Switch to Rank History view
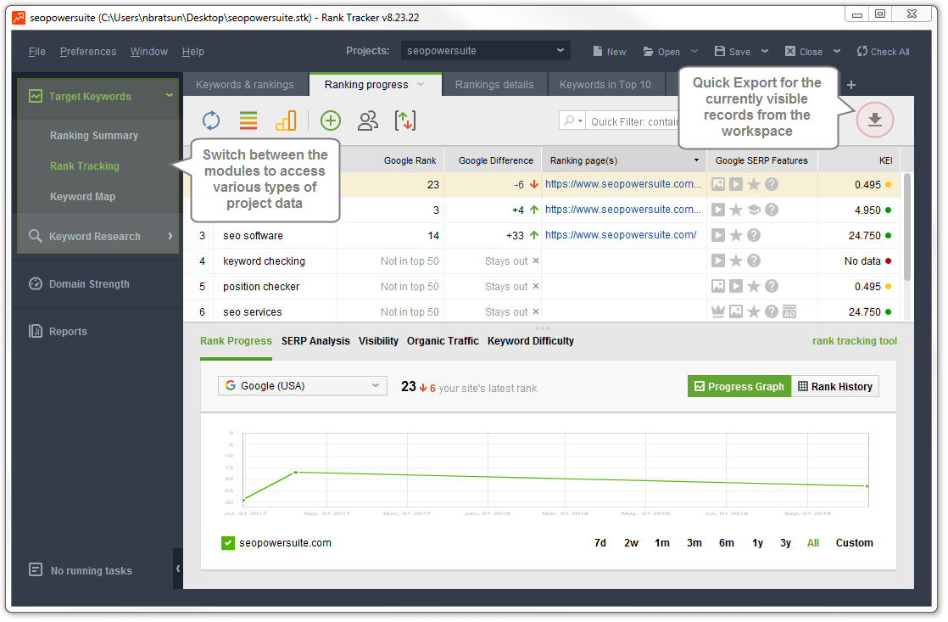Viewport: 948px width, 622px height. pyautogui.click(x=835, y=387)
